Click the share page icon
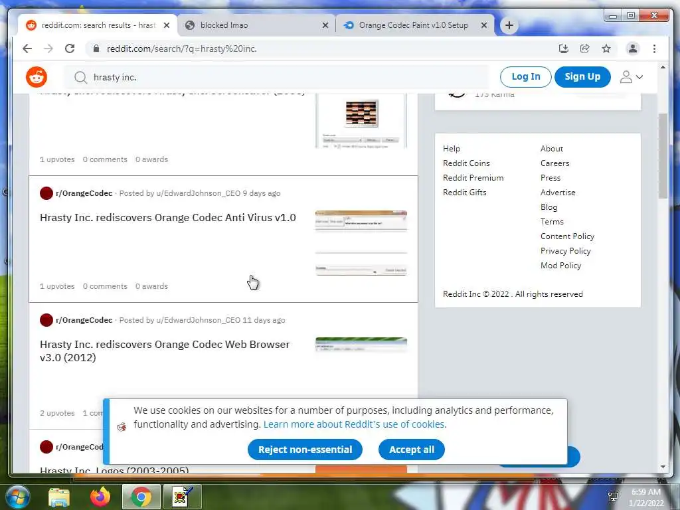The height and width of the screenshot is (510, 680). 584,48
